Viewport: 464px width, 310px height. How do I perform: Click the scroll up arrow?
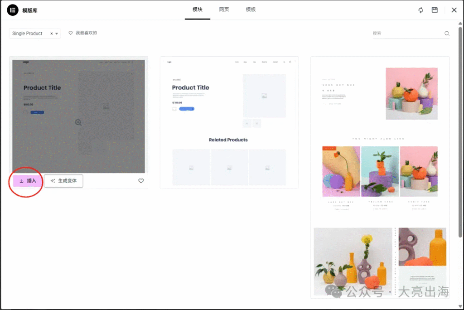[x=460, y=24]
